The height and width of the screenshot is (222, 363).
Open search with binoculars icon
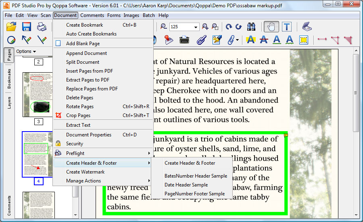[251, 27]
